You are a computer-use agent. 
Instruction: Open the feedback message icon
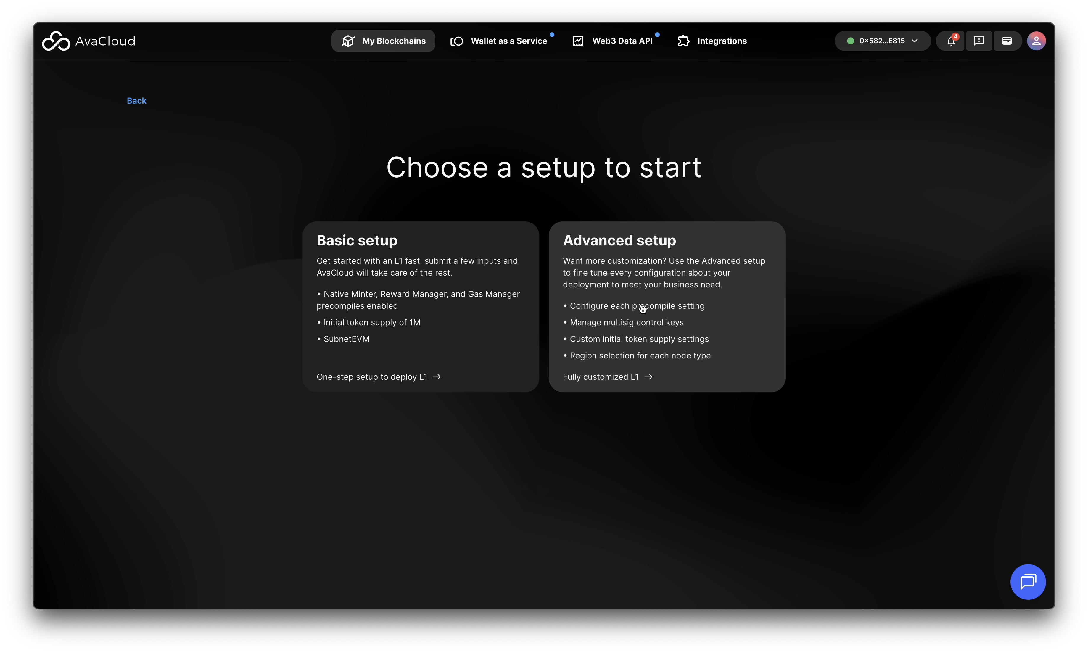point(979,41)
